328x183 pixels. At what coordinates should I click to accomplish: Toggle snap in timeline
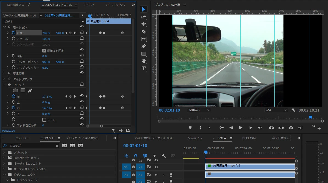(135, 156)
